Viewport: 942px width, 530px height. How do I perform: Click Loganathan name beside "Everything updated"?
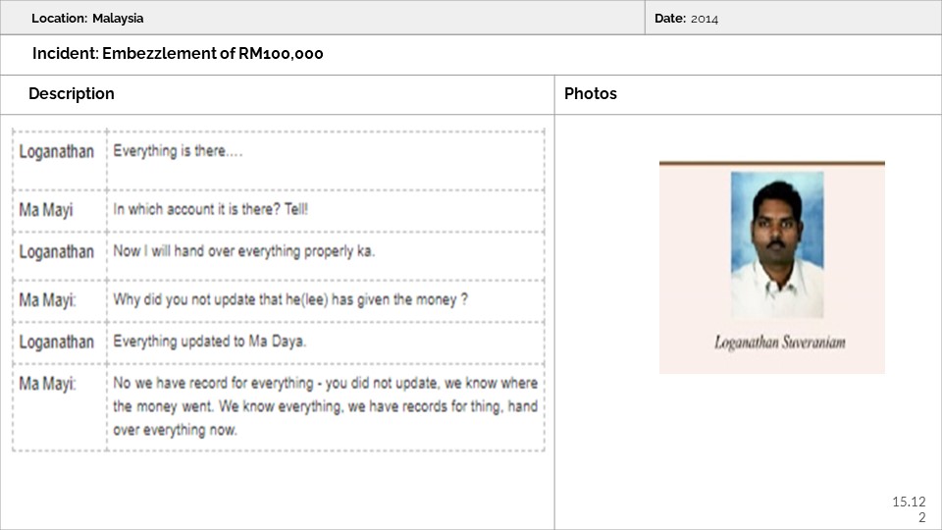pos(57,342)
